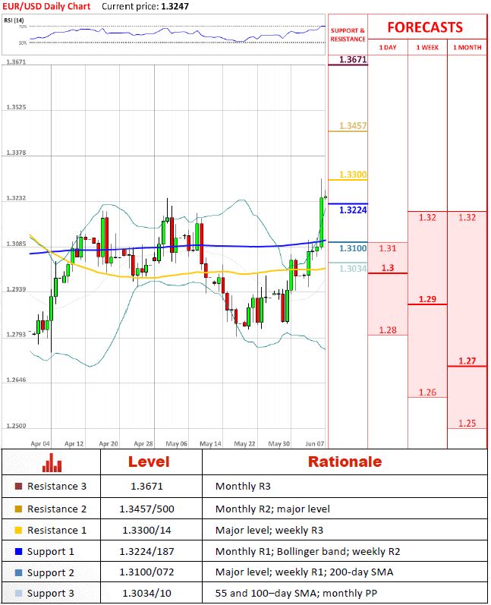
Task: Click the Resistance 3 dark red color swatch
Action: [18, 486]
